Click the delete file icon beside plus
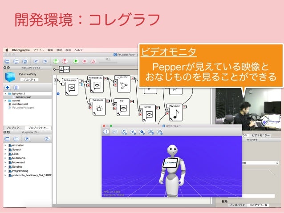Viewport: 284px width, 213px height. coord(16,88)
